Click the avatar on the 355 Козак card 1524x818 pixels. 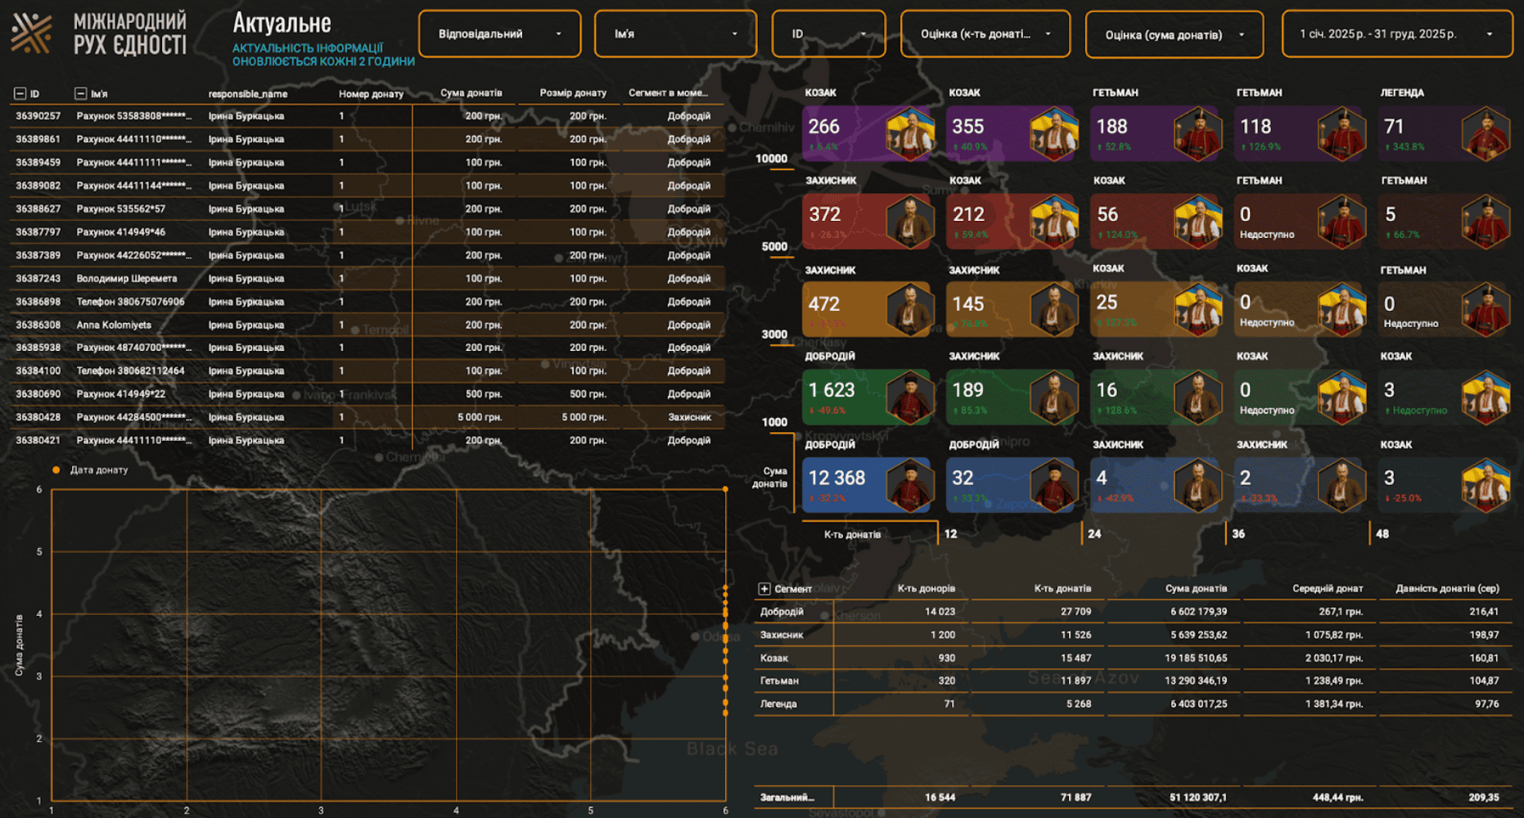[1053, 133]
